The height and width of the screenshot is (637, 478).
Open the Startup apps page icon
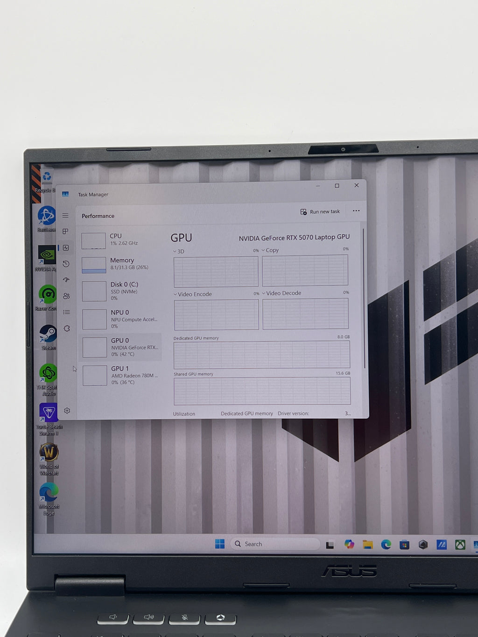66,280
